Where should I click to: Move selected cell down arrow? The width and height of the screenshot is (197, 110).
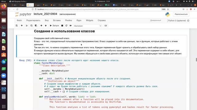point(46,26)
